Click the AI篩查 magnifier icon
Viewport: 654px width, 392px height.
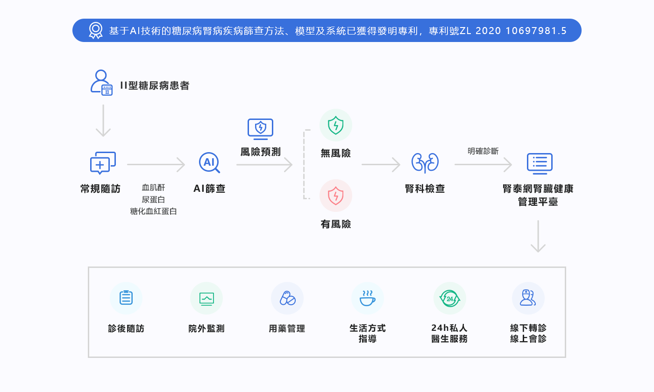click(x=209, y=163)
